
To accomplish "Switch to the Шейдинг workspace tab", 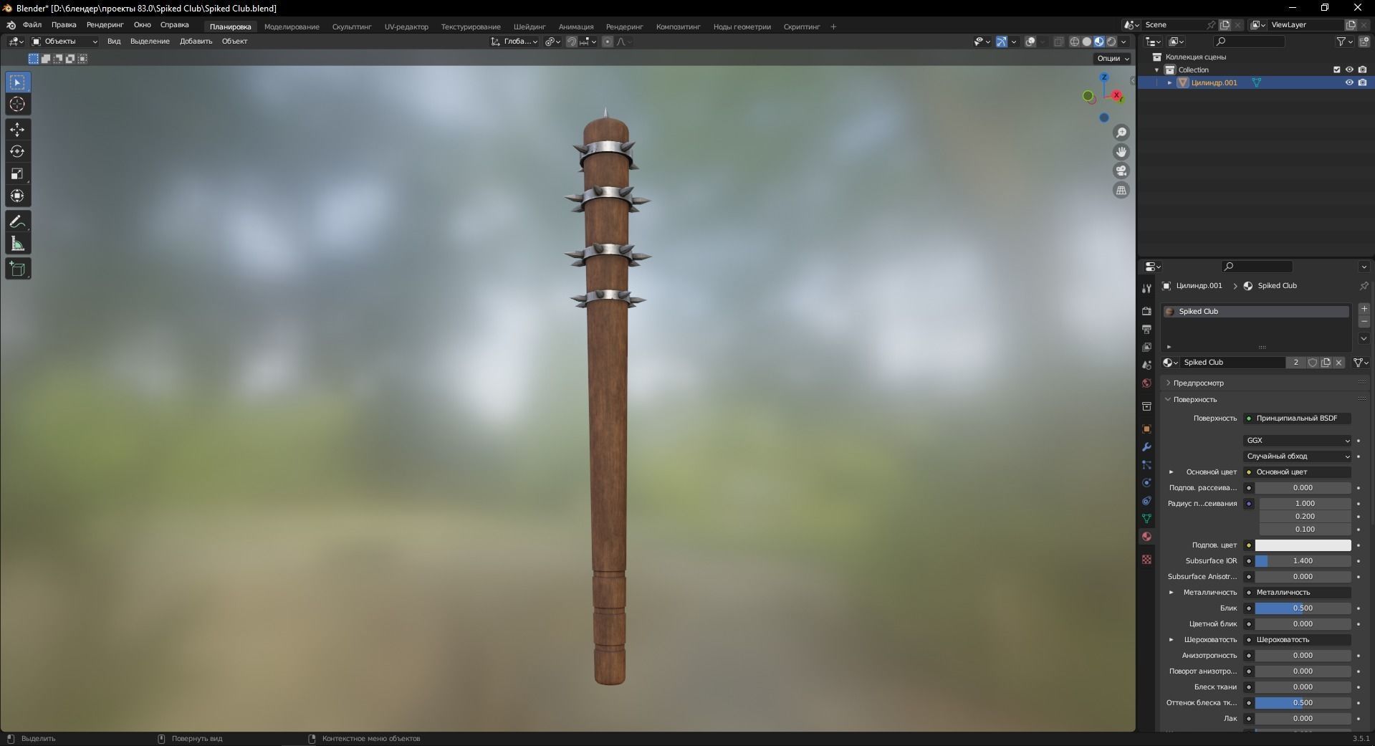I will (530, 27).
